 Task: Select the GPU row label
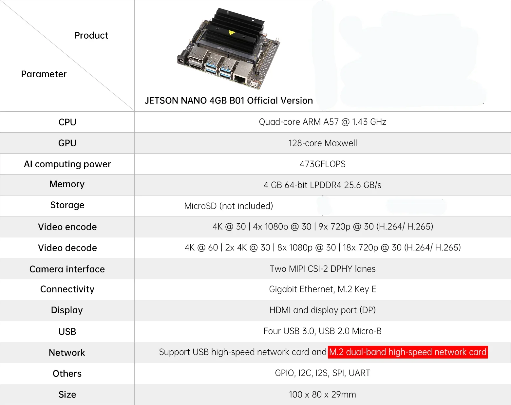pos(67,143)
